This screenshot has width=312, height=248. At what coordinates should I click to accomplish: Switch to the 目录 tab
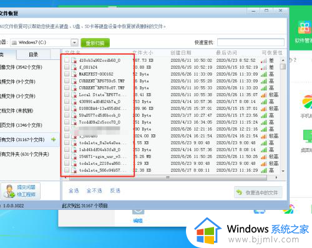point(33,54)
